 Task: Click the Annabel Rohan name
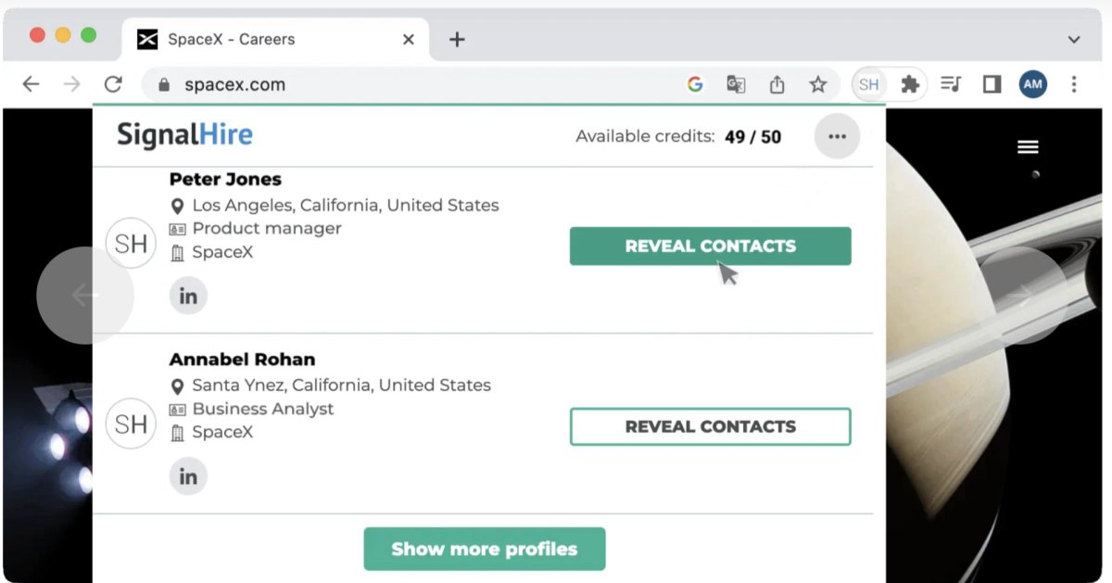tap(242, 359)
